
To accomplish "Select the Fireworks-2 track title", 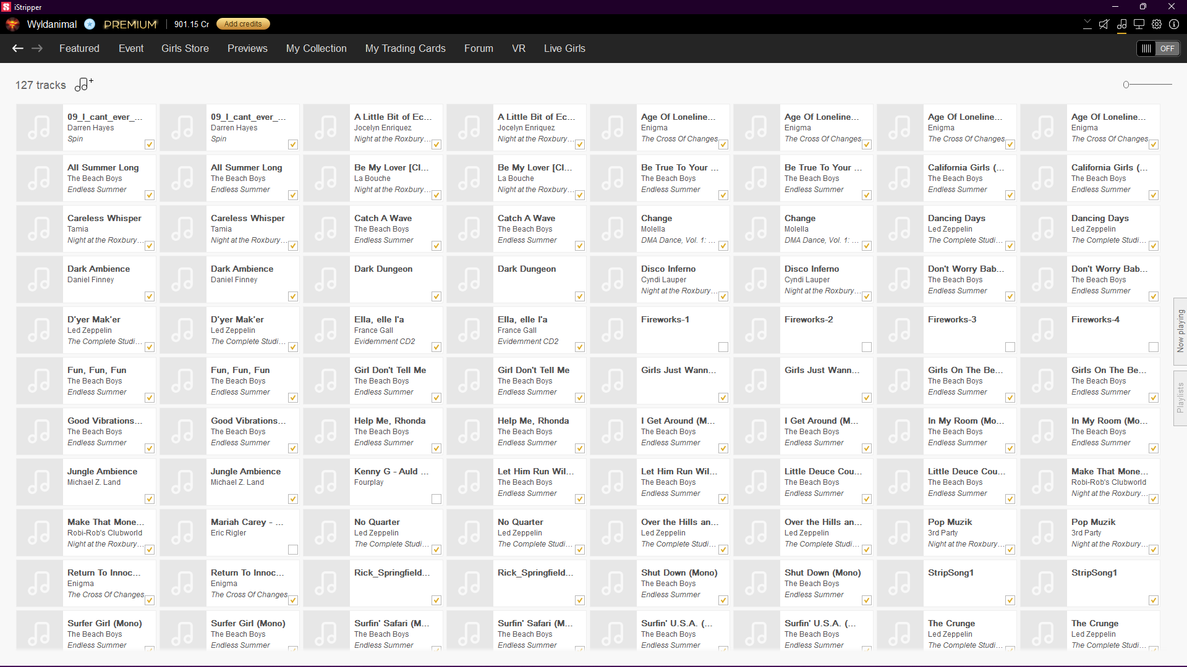I will click(809, 319).
